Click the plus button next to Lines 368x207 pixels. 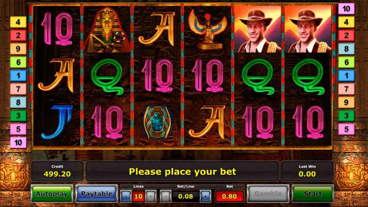[x=151, y=196]
